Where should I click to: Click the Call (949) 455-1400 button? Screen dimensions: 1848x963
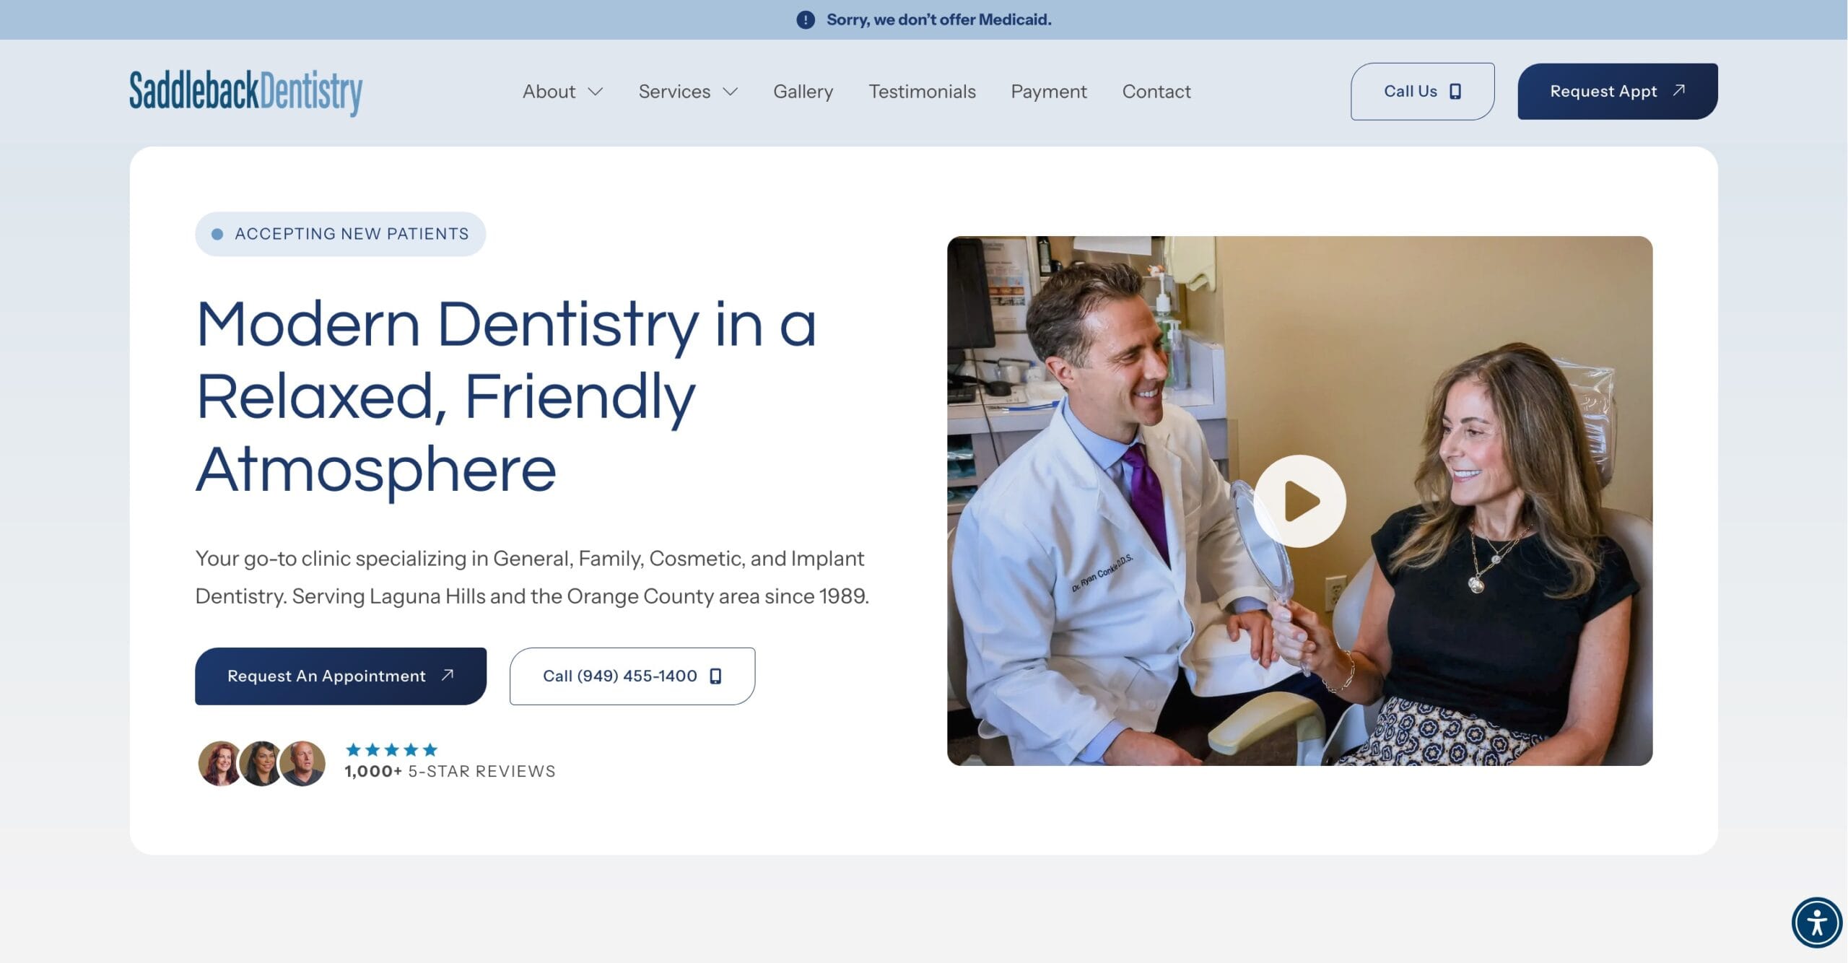coord(632,676)
